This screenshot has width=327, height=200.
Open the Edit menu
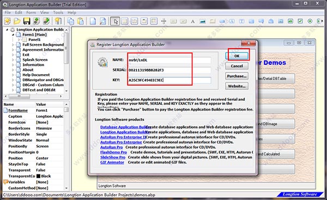pyautogui.click(x=19, y=13)
